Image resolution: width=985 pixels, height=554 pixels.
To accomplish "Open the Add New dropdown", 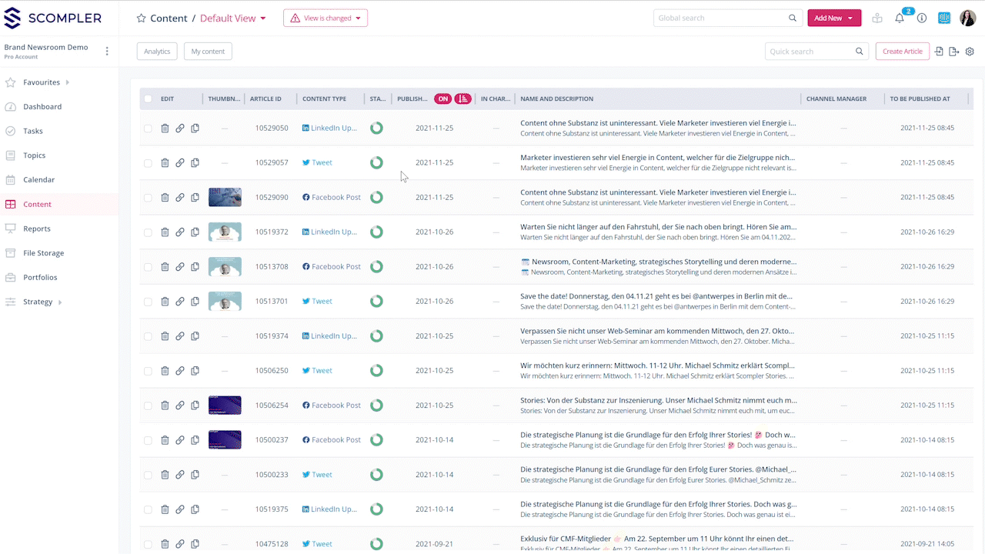I will [834, 18].
